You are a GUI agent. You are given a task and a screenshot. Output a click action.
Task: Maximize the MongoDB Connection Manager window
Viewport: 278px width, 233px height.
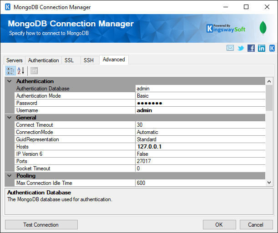point(246,7)
